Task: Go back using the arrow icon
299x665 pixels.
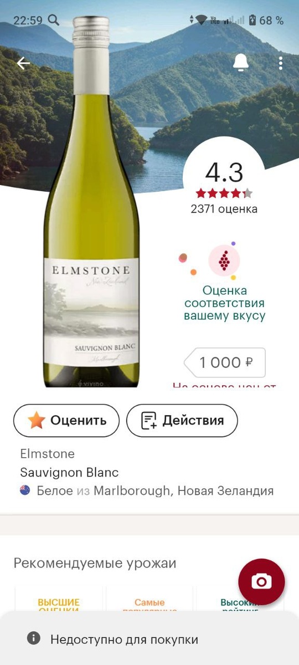Action: [x=23, y=63]
